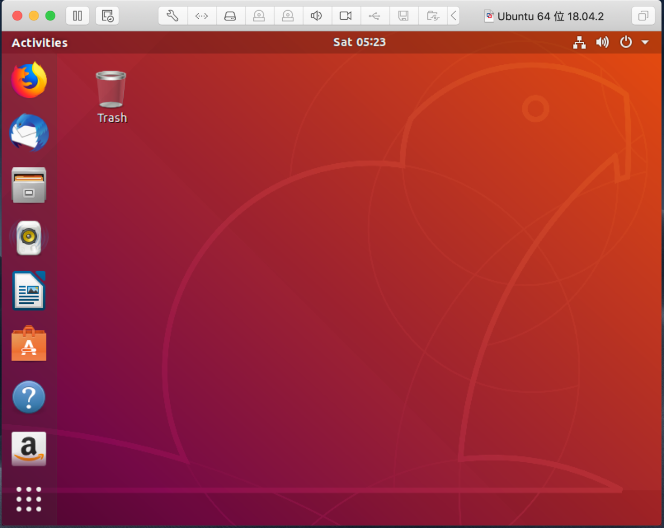Image resolution: width=664 pixels, height=528 pixels.
Task: Open the Trash on the desktop
Action: tap(111, 88)
